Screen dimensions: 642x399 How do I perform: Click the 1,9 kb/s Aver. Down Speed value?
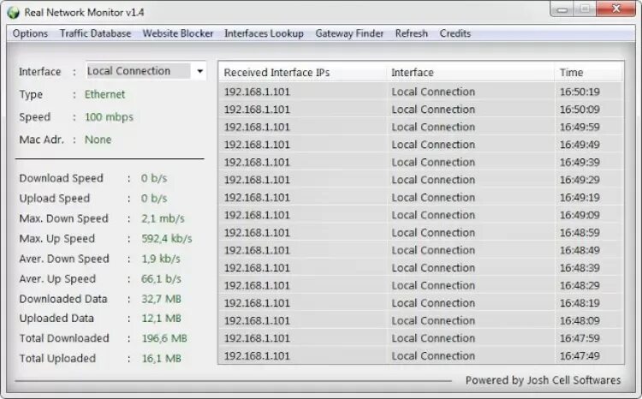tap(161, 259)
